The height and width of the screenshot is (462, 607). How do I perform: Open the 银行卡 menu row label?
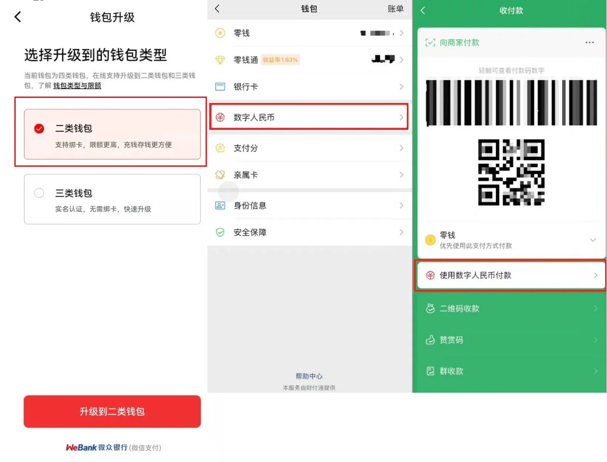pos(246,87)
